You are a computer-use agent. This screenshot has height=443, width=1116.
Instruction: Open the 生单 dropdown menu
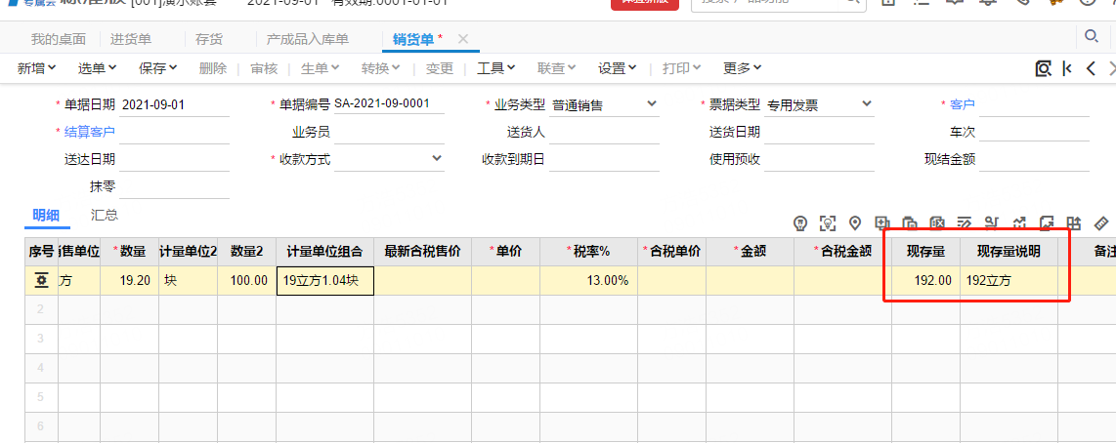(321, 68)
